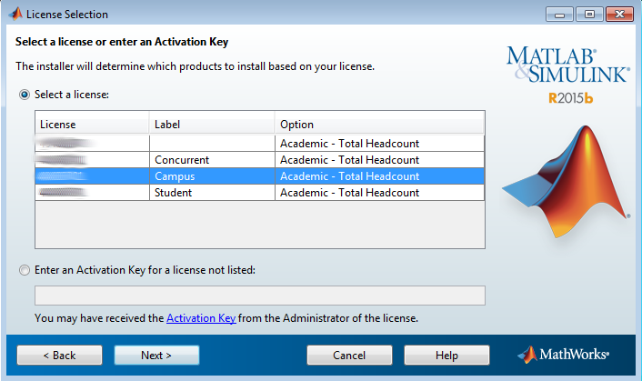
Task: Select the 'Select a license' radio button
Action: 25,95
